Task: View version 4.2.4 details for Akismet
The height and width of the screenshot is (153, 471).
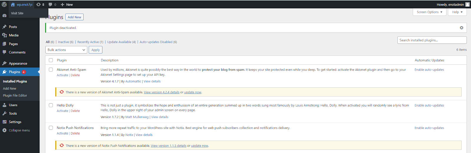Action: click(162, 92)
